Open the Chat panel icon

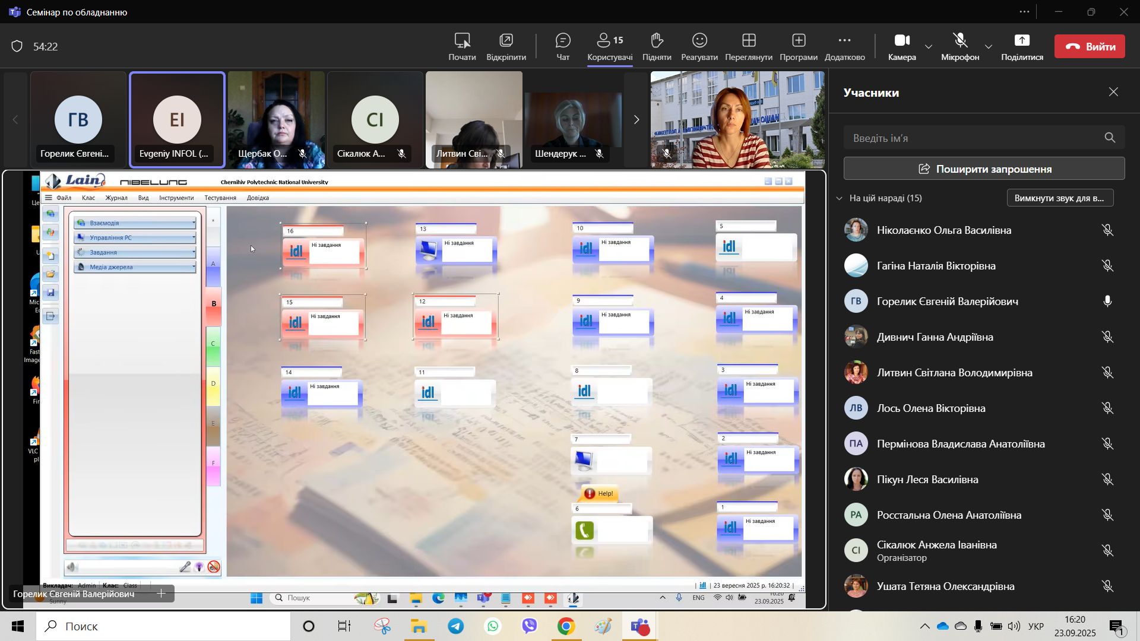(562, 40)
